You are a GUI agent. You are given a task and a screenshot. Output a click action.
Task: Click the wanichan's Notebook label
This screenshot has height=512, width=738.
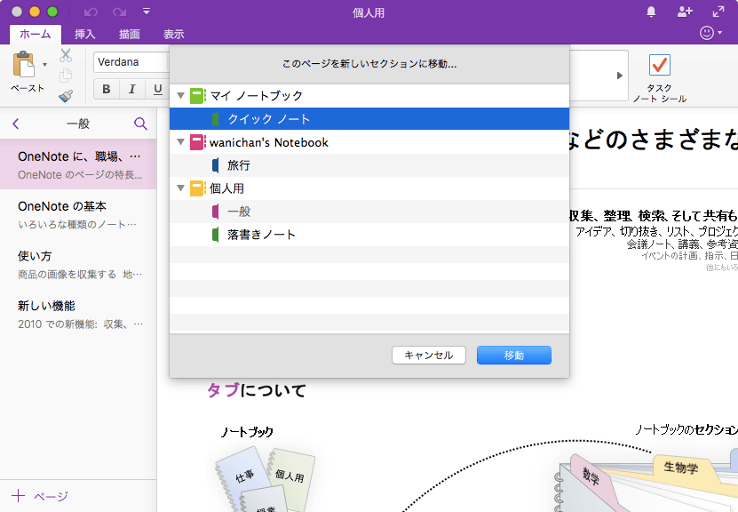269,142
